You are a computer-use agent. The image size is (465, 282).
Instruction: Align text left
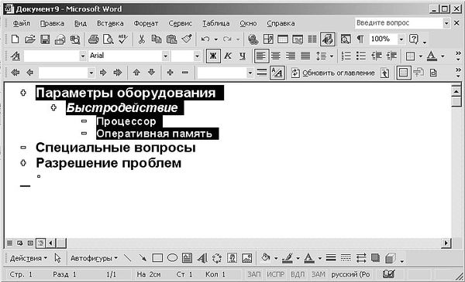261,56
